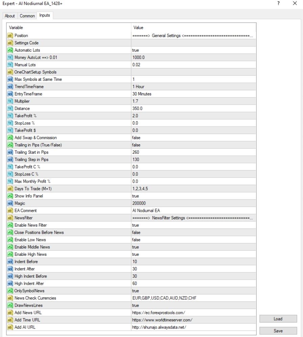Open the EntryTimeFrame 30 Minutes value list
Image resolution: width=303 pixels, height=337 pixels.
coord(193,94)
